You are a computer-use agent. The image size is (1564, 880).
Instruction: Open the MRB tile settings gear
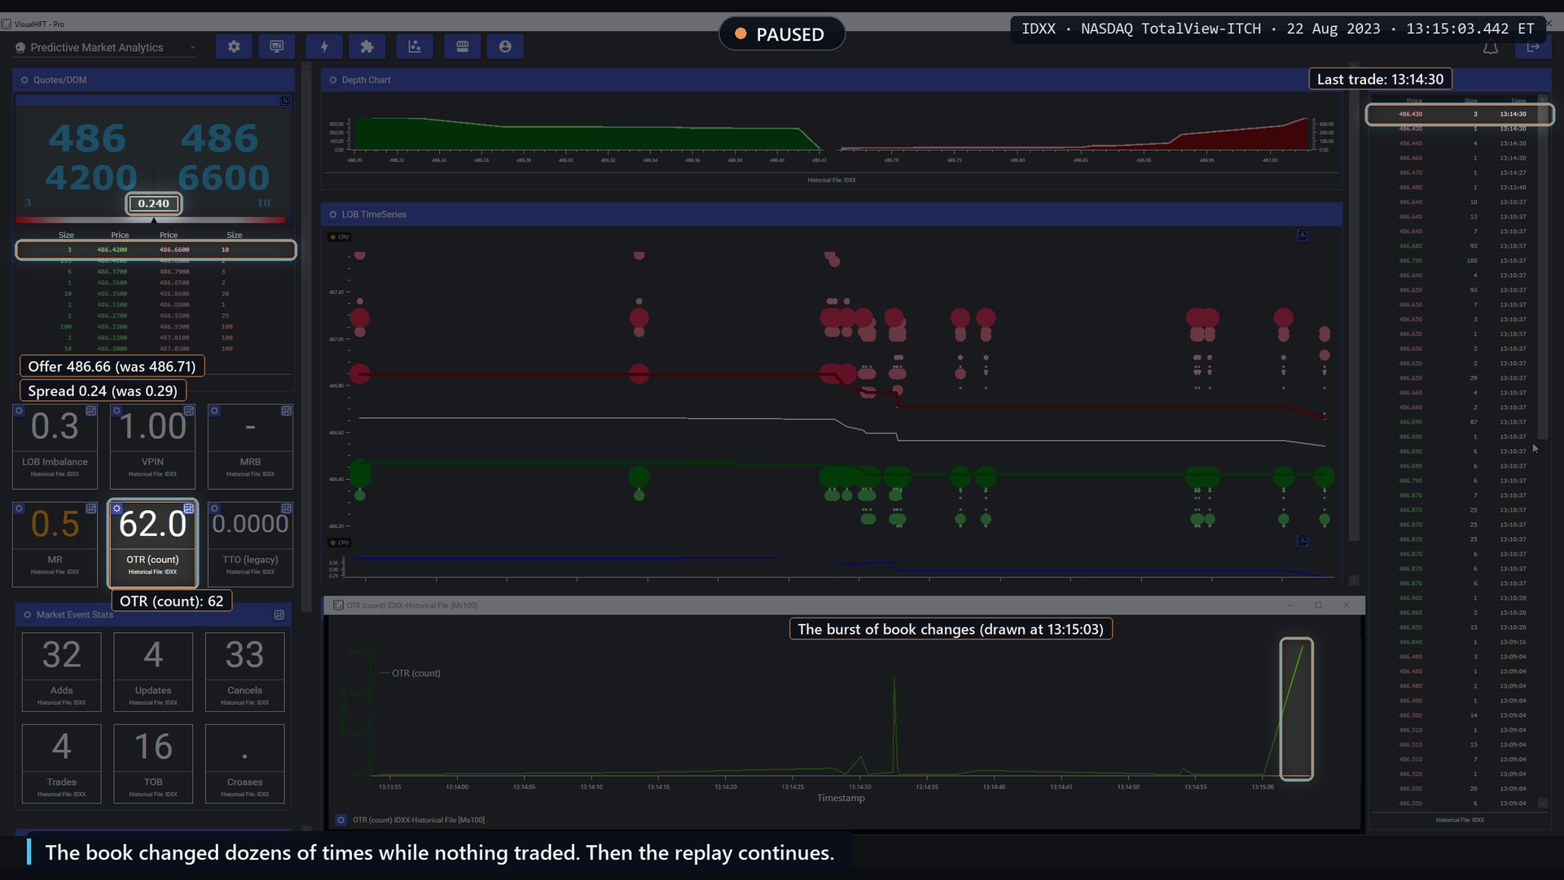coord(214,411)
